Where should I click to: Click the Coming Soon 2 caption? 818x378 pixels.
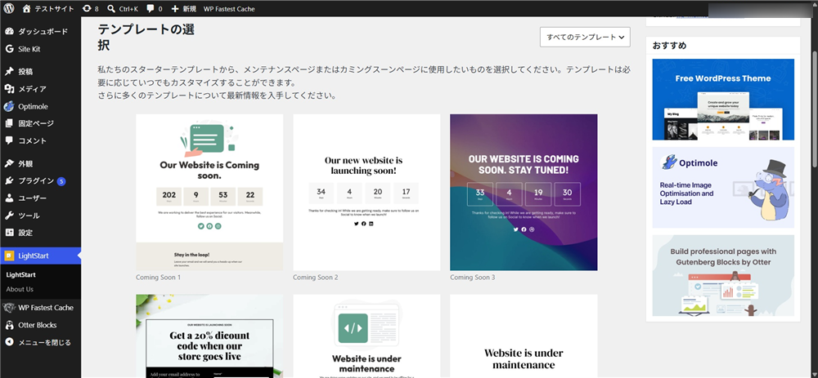click(x=316, y=278)
